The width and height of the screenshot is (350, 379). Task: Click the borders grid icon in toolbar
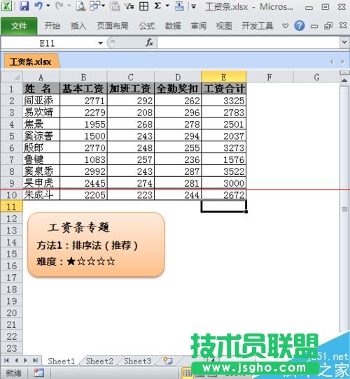[143, 6]
